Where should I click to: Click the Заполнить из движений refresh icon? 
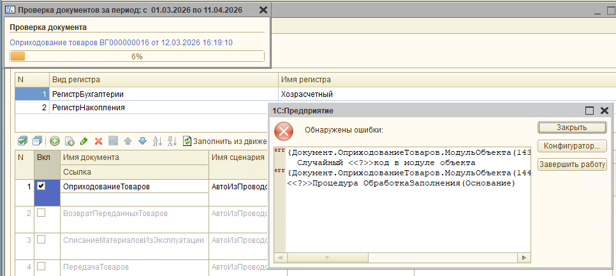pyautogui.click(x=187, y=141)
